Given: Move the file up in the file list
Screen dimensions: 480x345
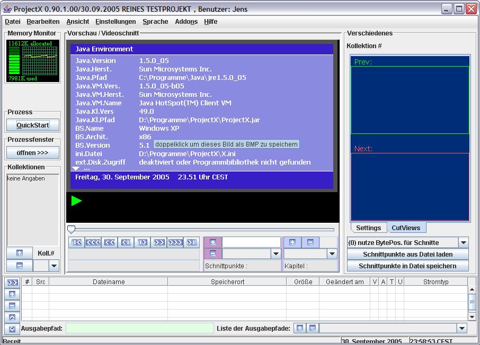Looking at the screenshot, I should [x=12, y=317].
